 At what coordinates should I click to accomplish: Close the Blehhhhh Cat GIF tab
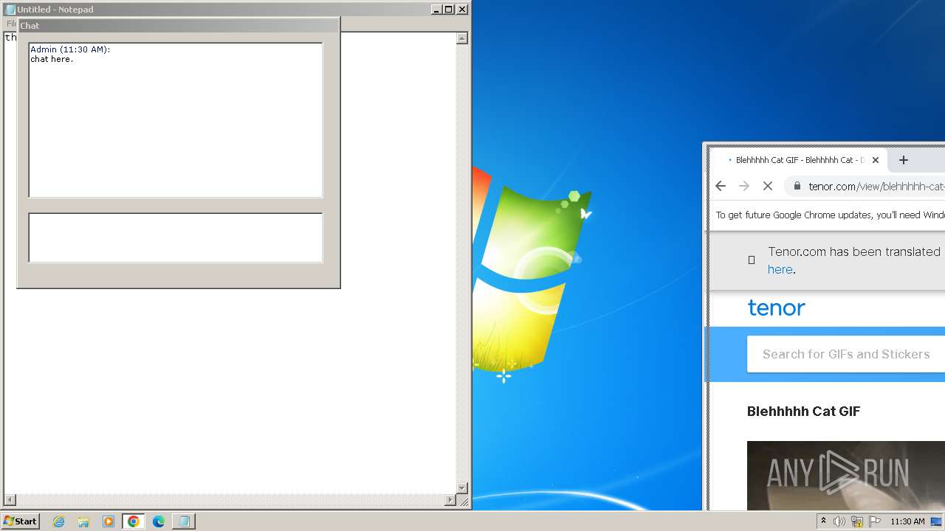(x=876, y=160)
